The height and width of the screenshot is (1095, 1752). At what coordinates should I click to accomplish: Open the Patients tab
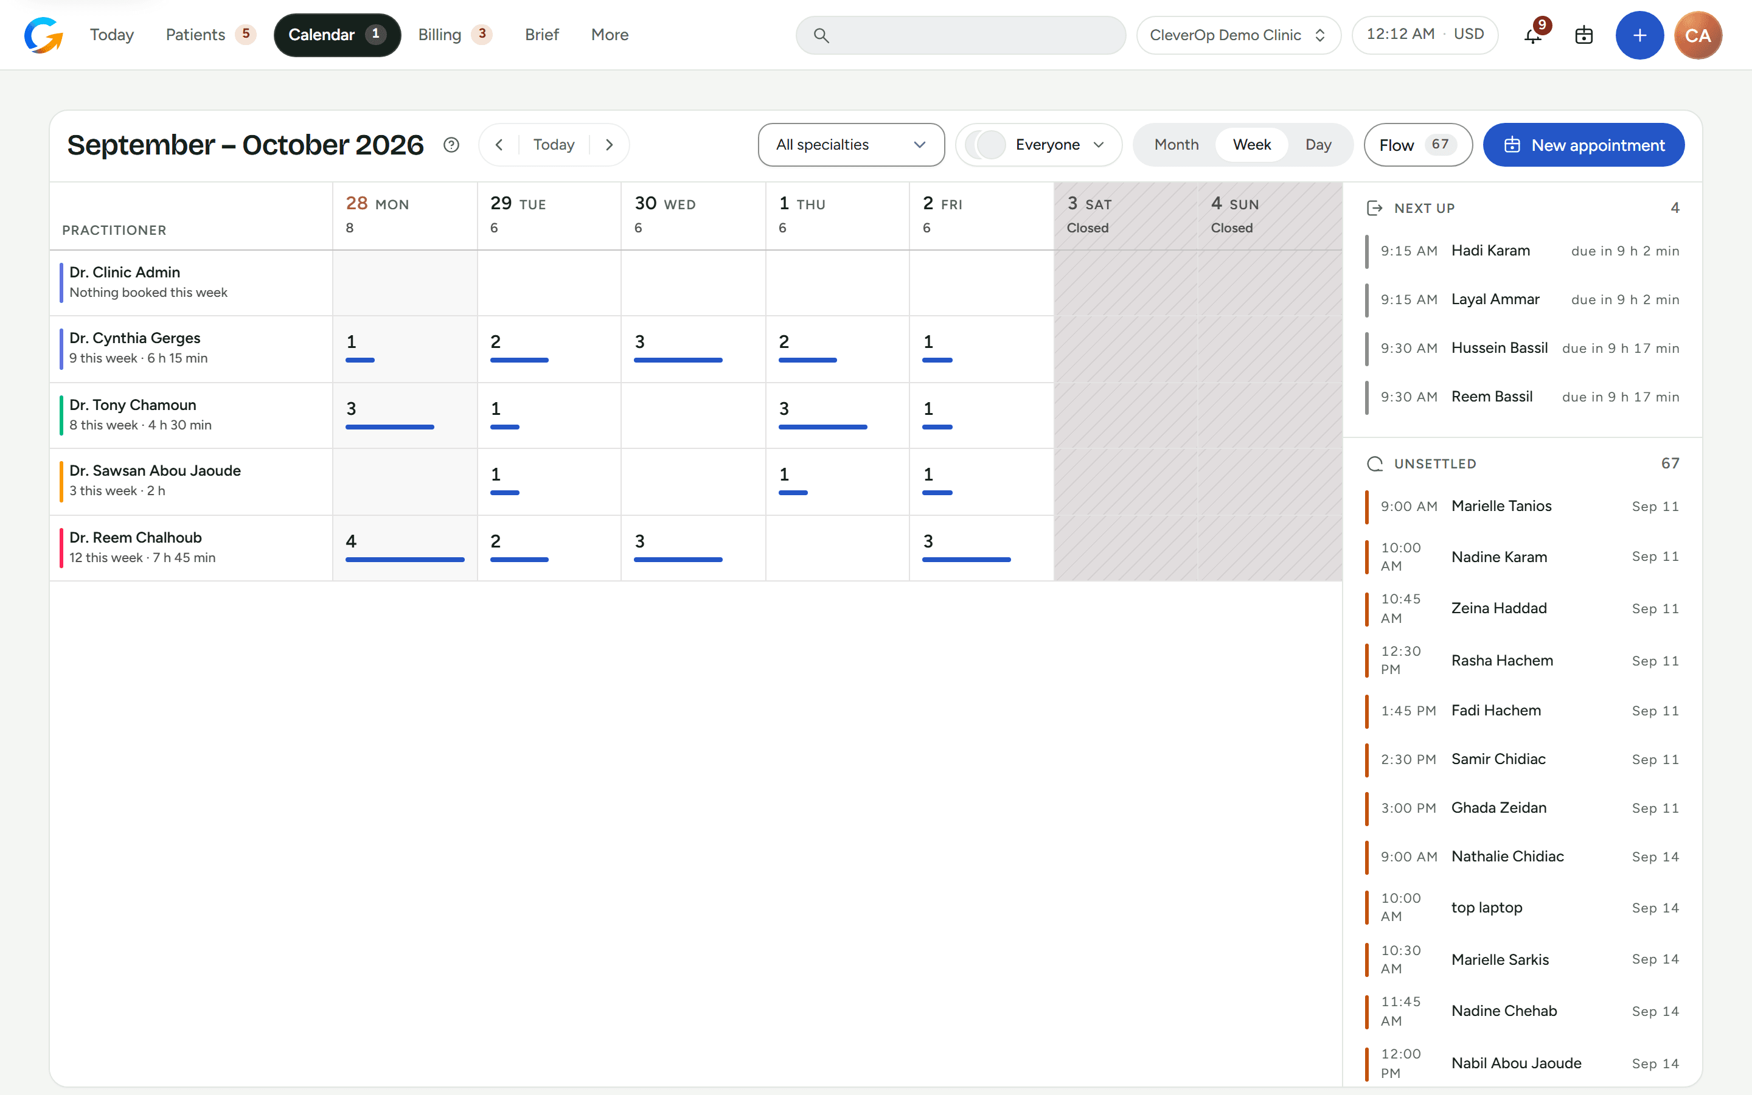click(x=210, y=35)
